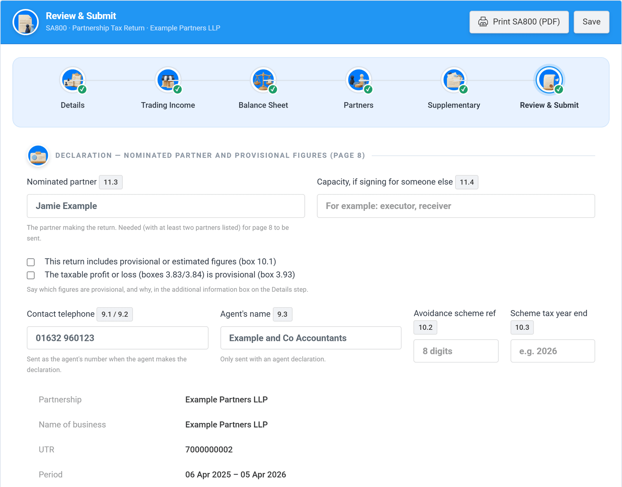Open the Partners step icon
622x487 pixels.
[358, 80]
